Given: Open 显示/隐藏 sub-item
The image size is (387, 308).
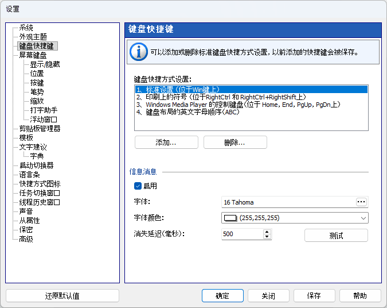Looking at the screenshot, I should pyautogui.click(x=45, y=64).
